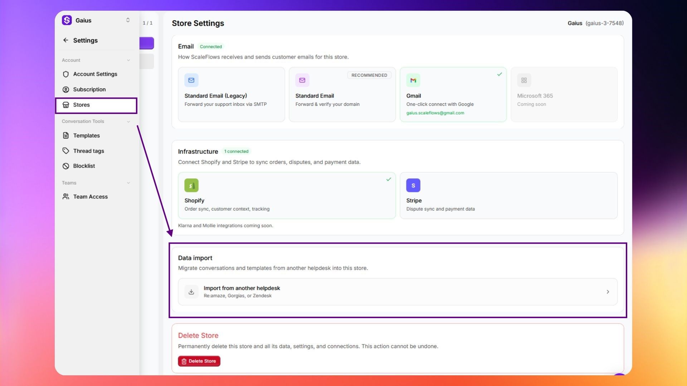Click the ScaleFlows logo icon beside Gaius
Screen dimensions: 687x386
pyautogui.click(x=67, y=20)
